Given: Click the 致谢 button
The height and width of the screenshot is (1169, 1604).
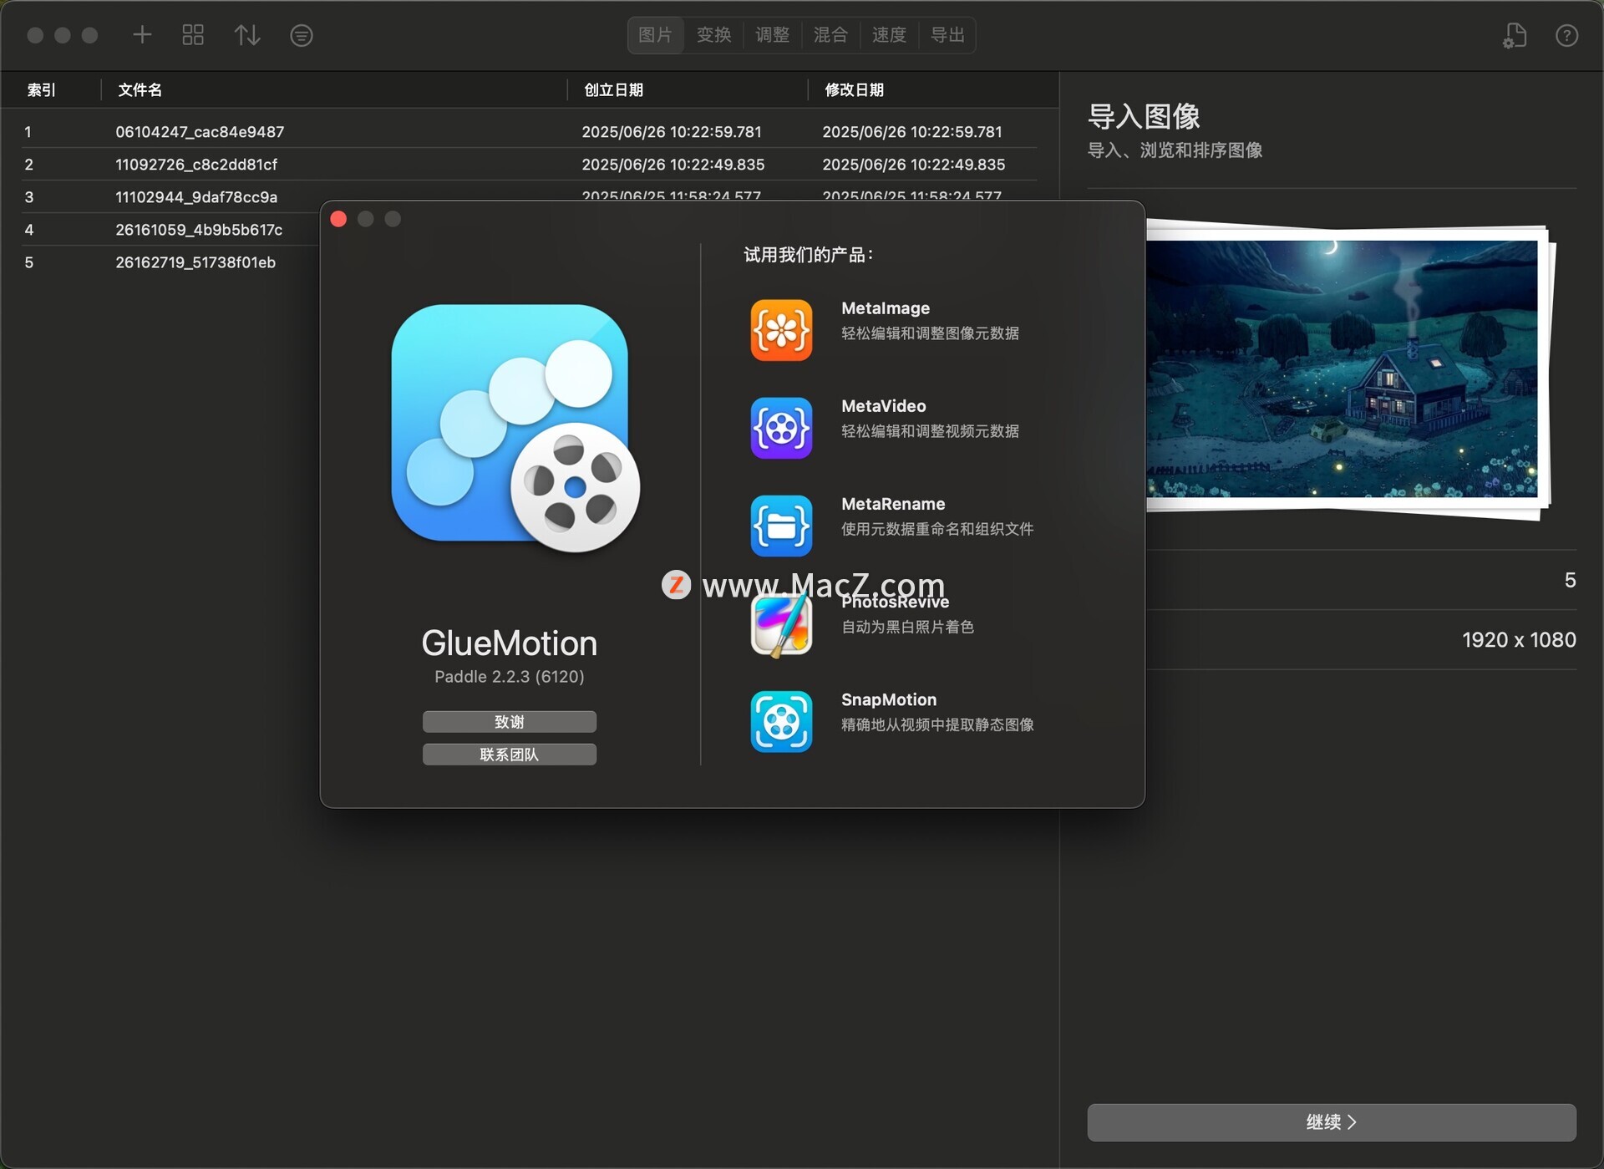Looking at the screenshot, I should coord(510,721).
